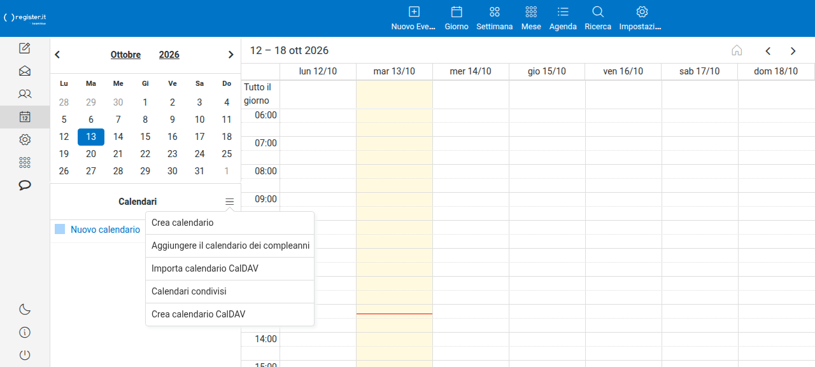Click the mer 14/10 column header
The height and width of the screenshot is (367, 815).
point(471,71)
